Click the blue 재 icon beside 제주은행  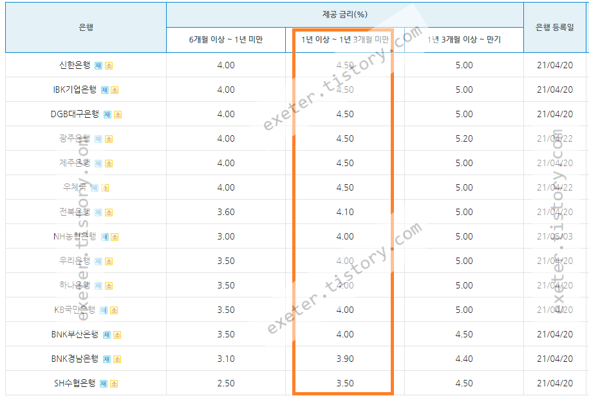tap(98, 164)
